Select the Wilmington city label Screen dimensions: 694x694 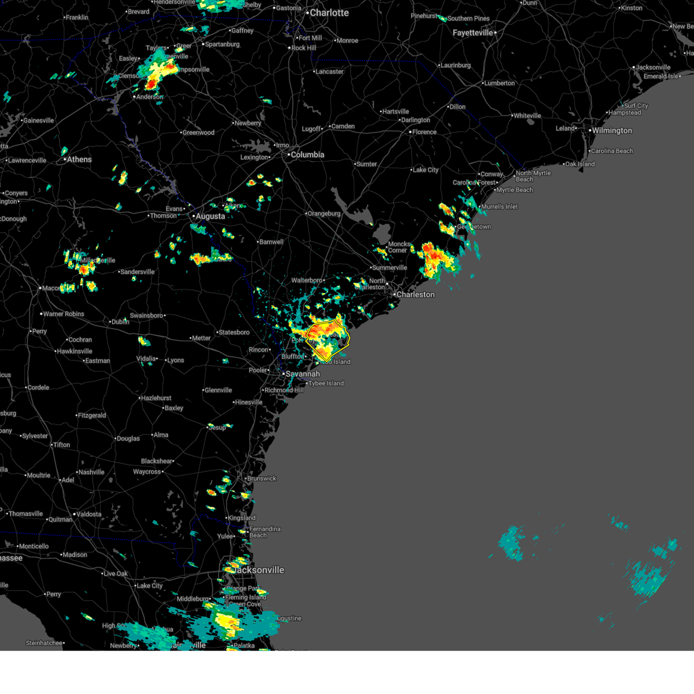point(612,131)
